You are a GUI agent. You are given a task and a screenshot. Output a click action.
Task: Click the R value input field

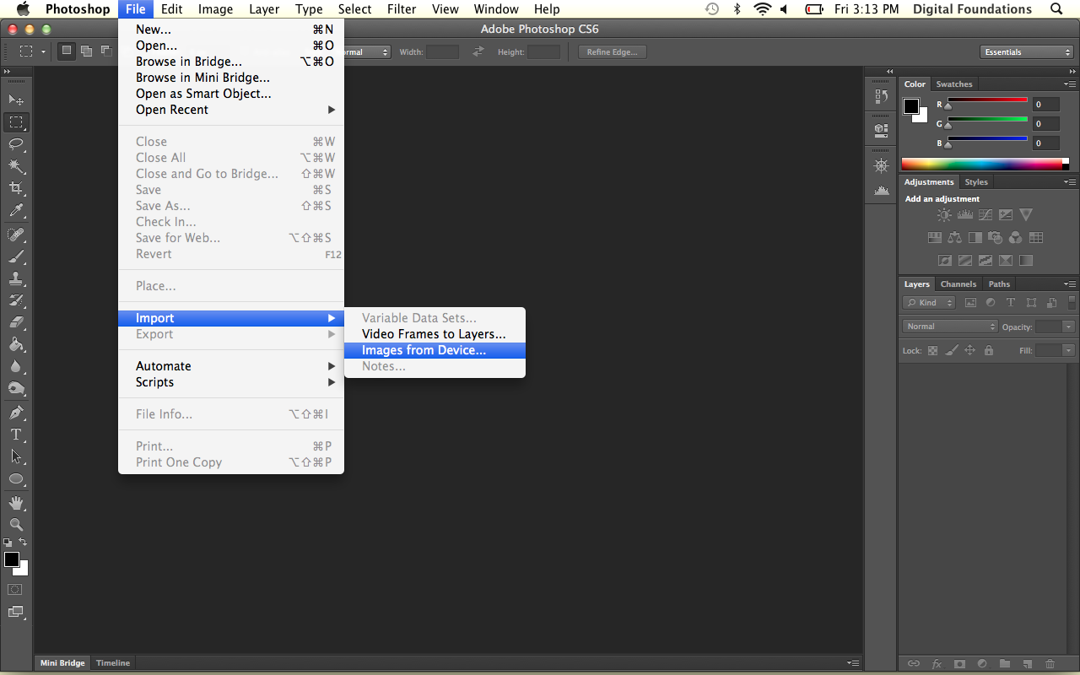pos(1046,105)
